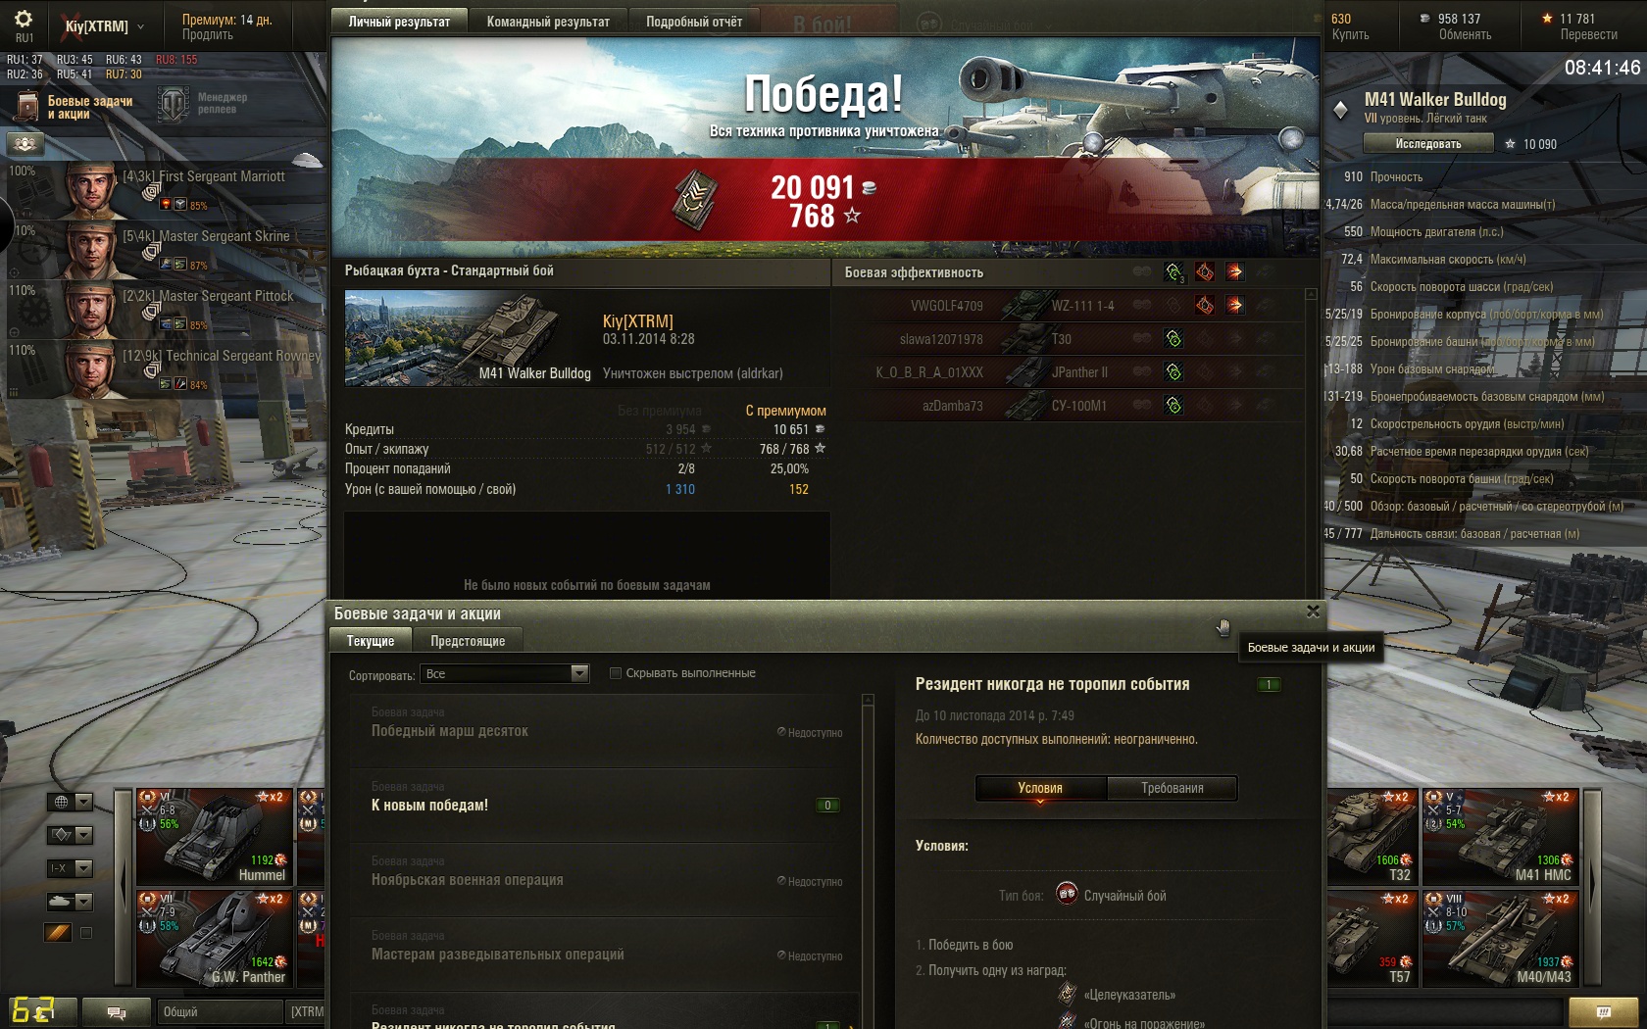Click the crew barracks icon under battle missions
The width and height of the screenshot is (1647, 1029).
click(x=25, y=144)
